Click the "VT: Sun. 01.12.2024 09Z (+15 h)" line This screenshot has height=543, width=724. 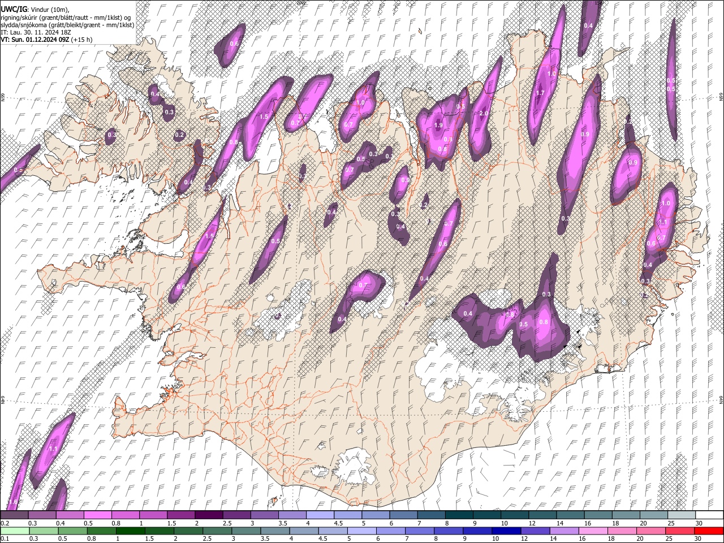pos(46,40)
